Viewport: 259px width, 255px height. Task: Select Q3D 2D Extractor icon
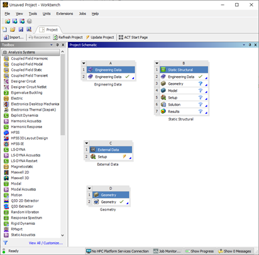[x=6, y=201]
